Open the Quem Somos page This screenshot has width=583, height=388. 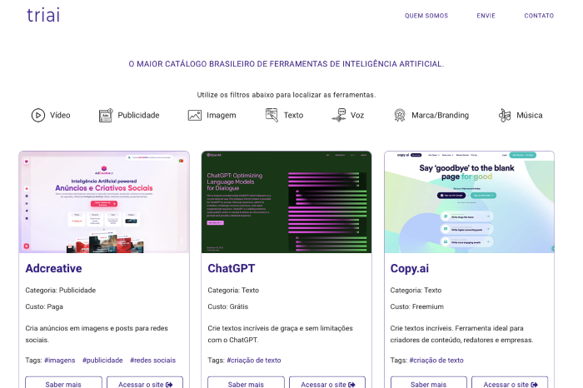[426, 16]
